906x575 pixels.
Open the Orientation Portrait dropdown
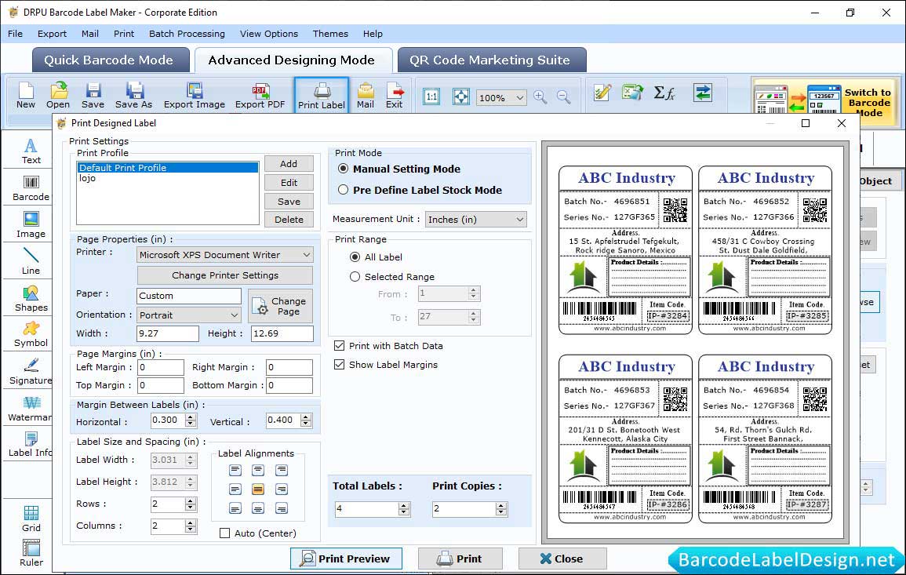(189, 315)
